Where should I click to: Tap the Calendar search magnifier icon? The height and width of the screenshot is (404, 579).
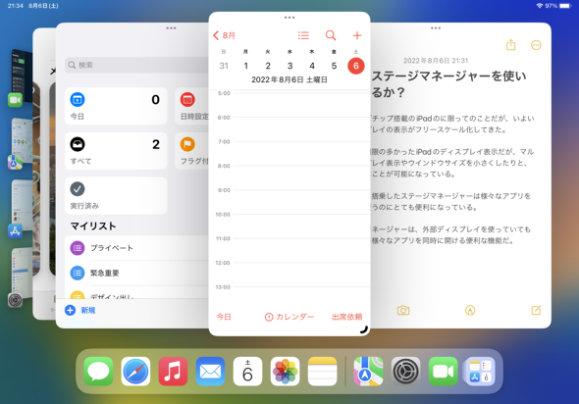coord(331,35)
